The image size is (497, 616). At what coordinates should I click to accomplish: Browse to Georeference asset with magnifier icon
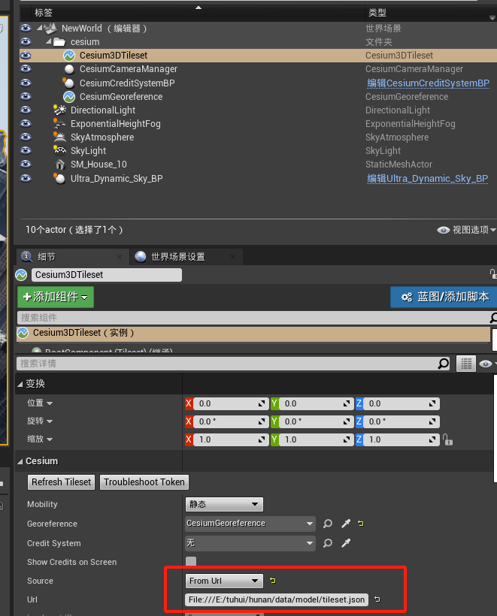328,524
